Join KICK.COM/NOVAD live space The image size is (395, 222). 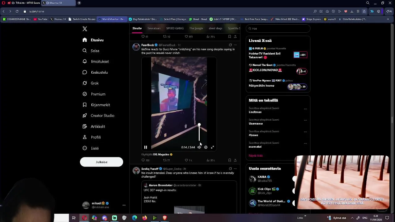[278, 69]
